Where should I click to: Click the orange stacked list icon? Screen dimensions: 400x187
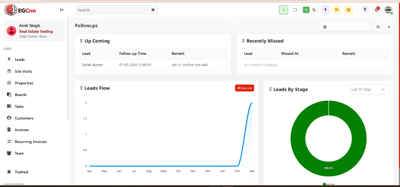[337, 10]
